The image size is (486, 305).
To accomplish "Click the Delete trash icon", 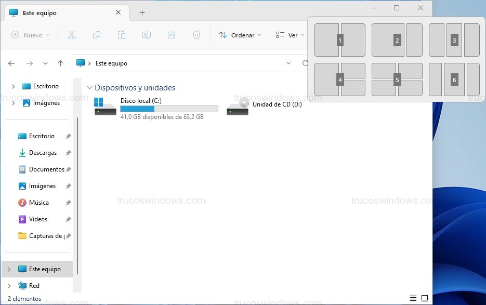I will [196, 35].
